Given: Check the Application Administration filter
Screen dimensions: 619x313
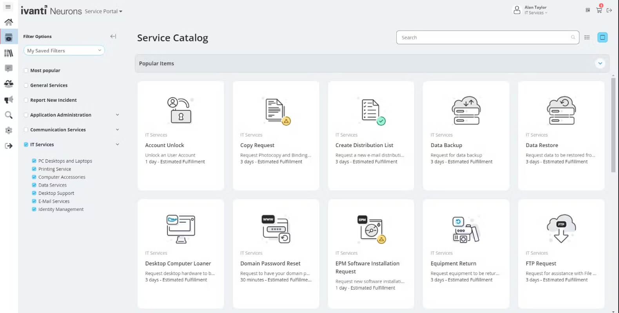Looking at the screenshot, I should tap(26, 115).
